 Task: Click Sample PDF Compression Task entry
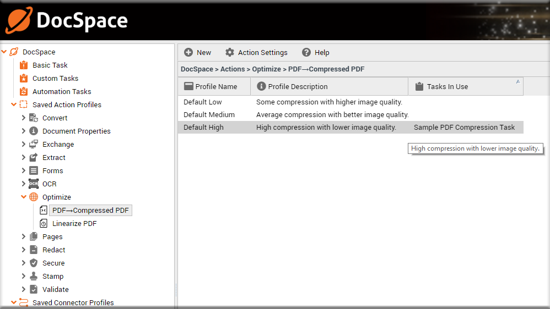pyautogui.click(x=464, y=128)
